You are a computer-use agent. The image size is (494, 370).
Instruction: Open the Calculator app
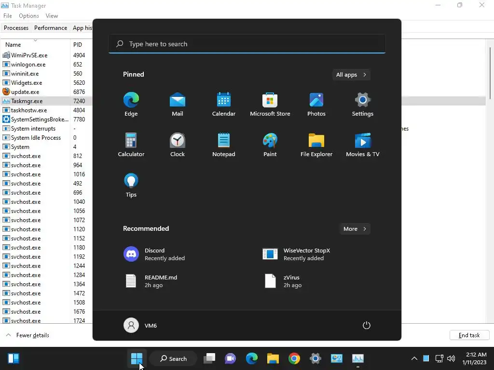[131, 145]
